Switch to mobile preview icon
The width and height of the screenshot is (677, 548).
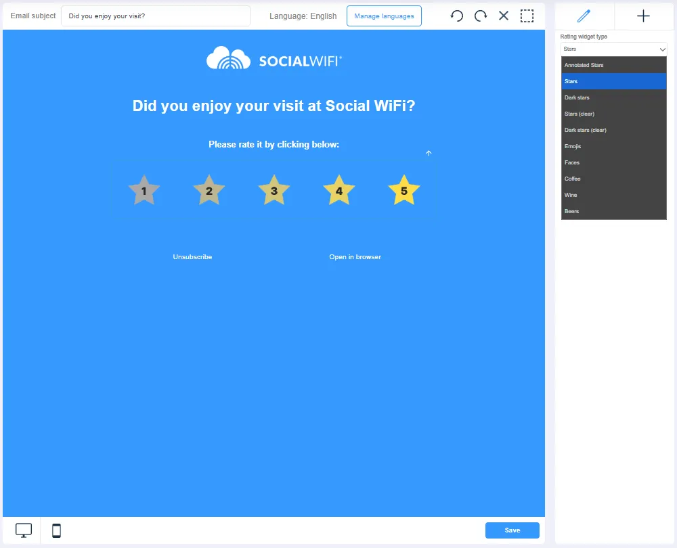pos(57,530)
